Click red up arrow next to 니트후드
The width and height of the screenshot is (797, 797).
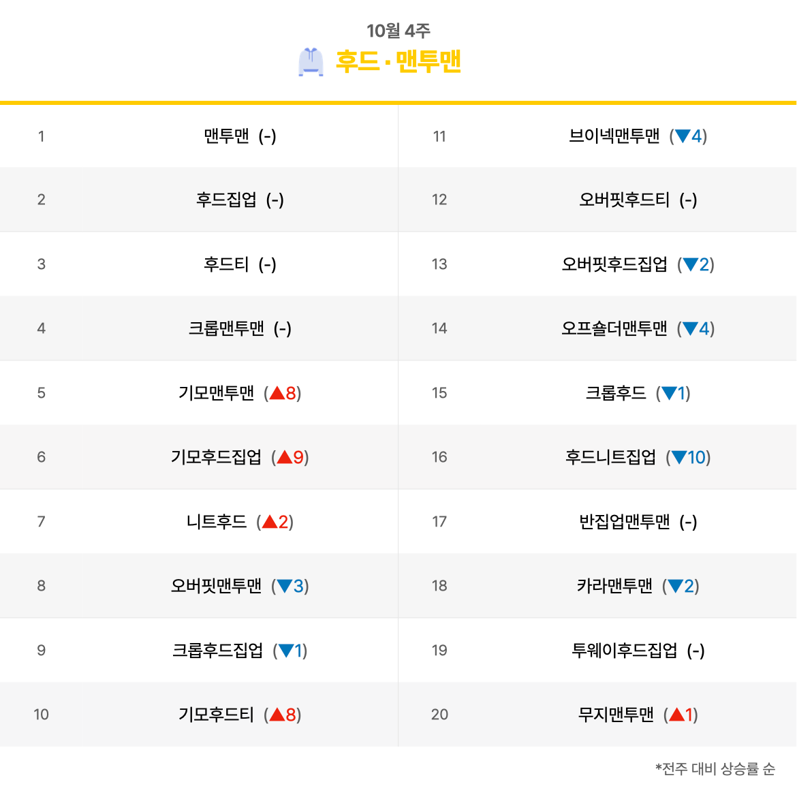(269, 522)
